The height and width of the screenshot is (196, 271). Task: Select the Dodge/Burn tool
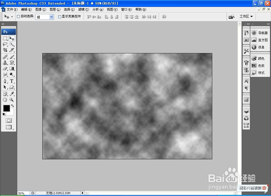point(12,74)
